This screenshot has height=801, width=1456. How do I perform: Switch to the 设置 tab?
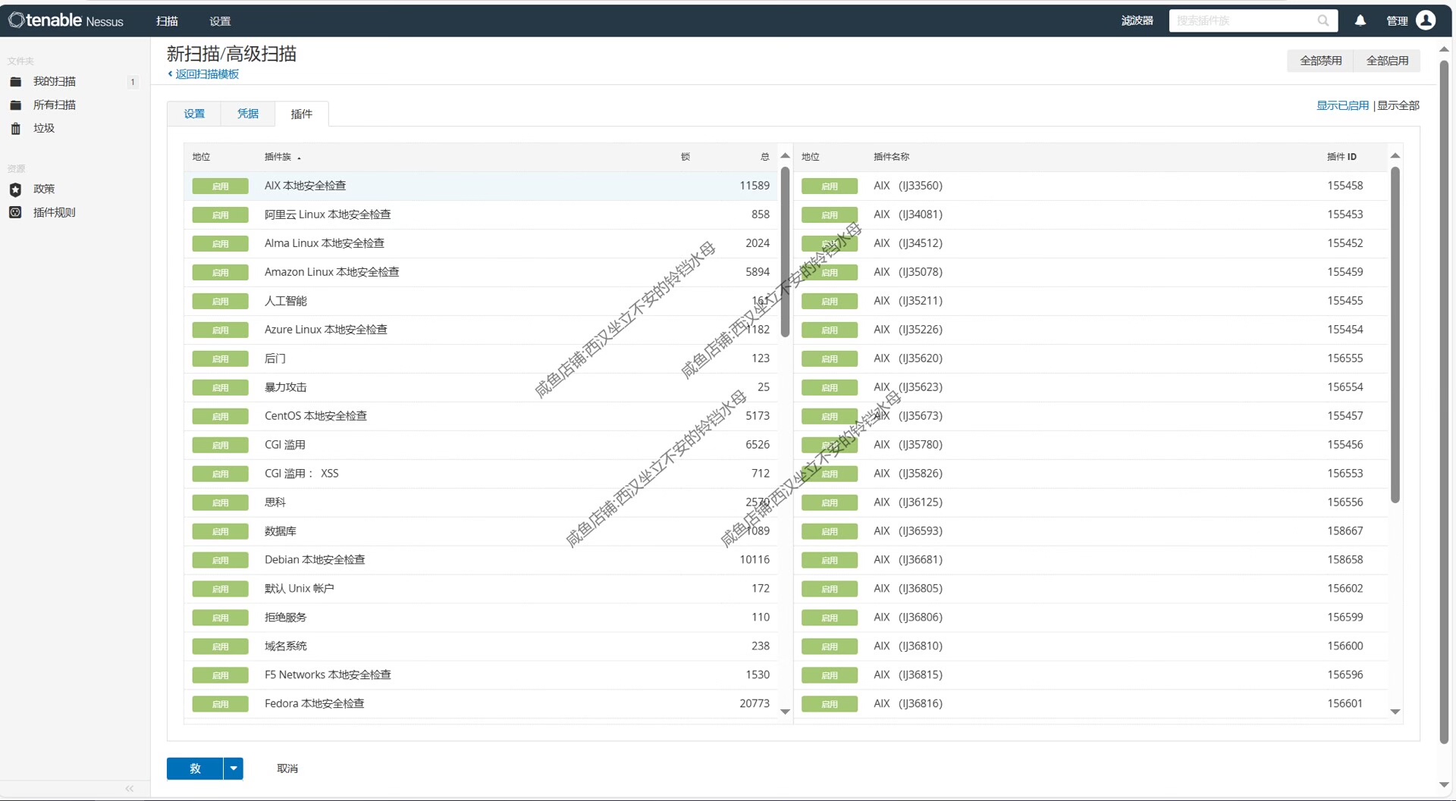(194, 114)
